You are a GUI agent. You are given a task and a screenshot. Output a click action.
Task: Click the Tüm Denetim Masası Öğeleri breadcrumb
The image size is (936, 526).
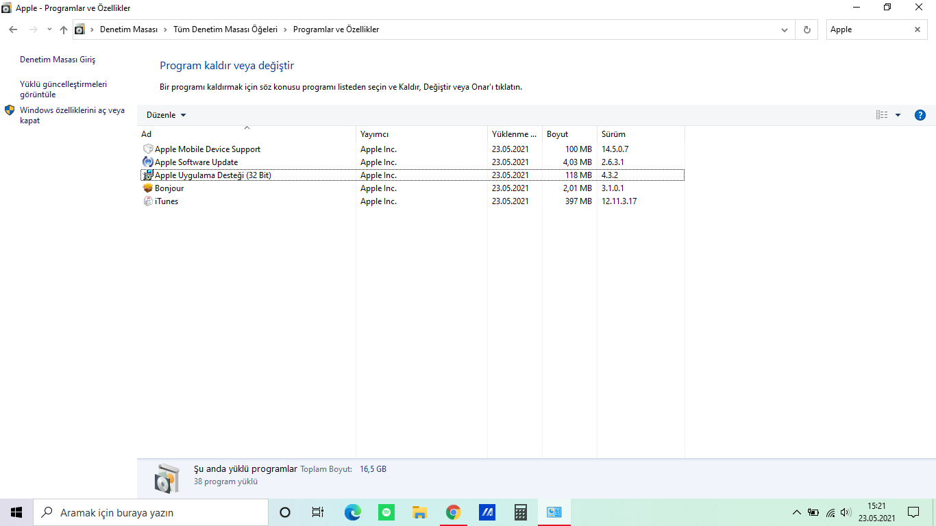coord(225,29)
